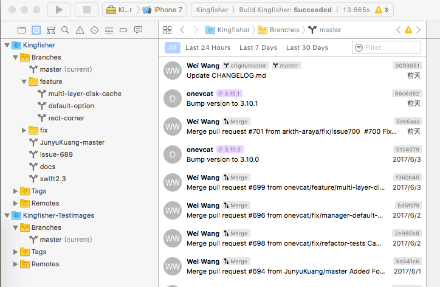This screenshot has width=440, height=287.
Task: Click the jump bar warning icon
Action: (408, 30)
